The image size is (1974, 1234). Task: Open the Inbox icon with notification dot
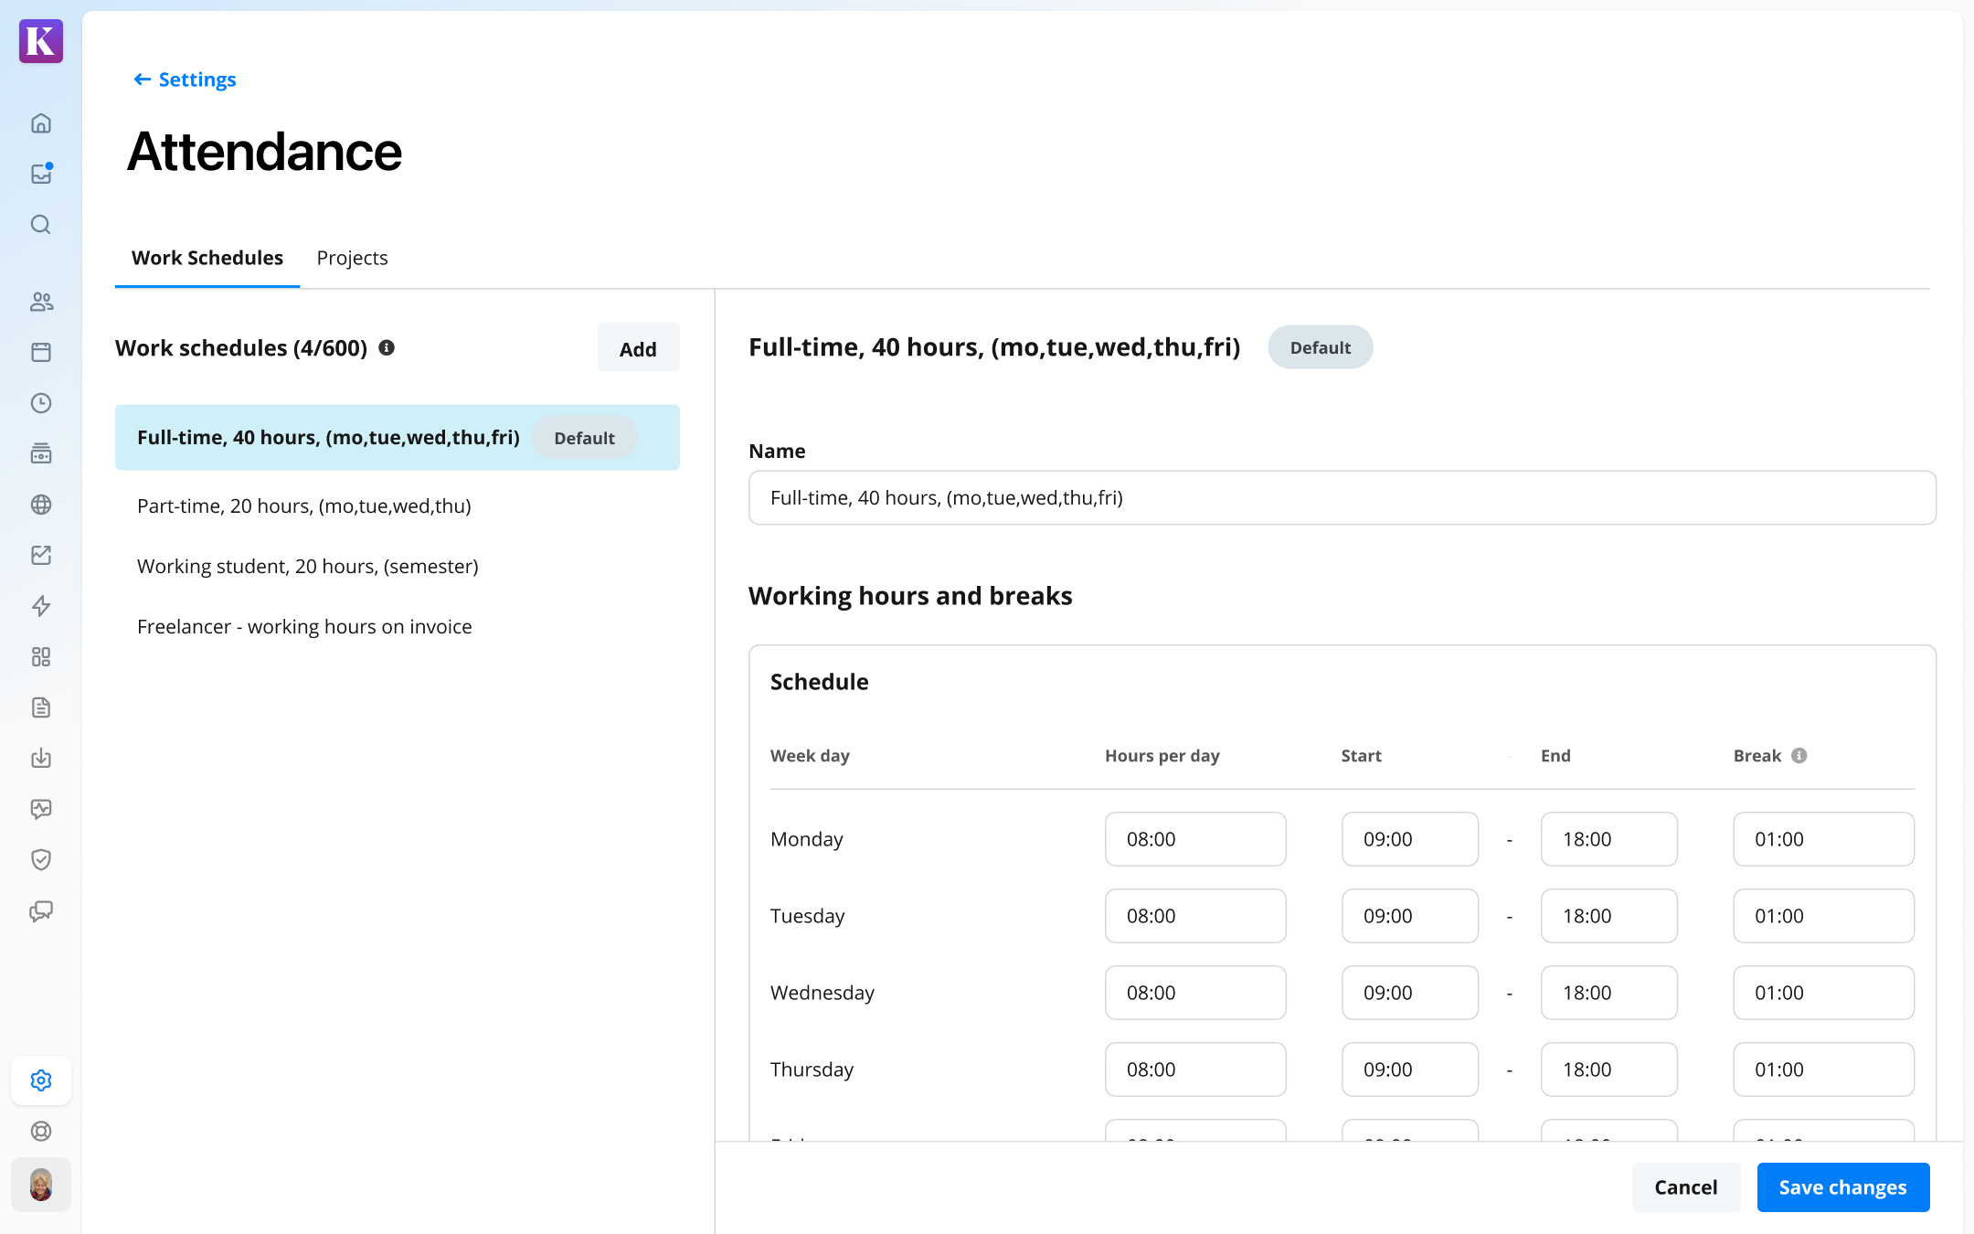(x=41, y=174)
